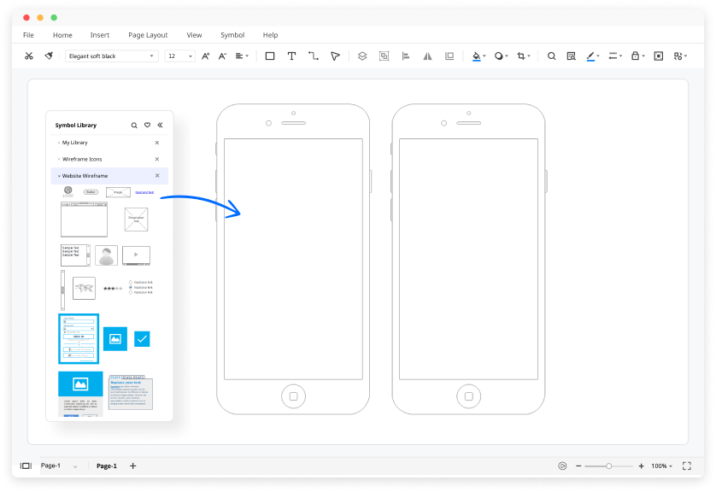Decrease font size with A- icon

pos(222,56)
